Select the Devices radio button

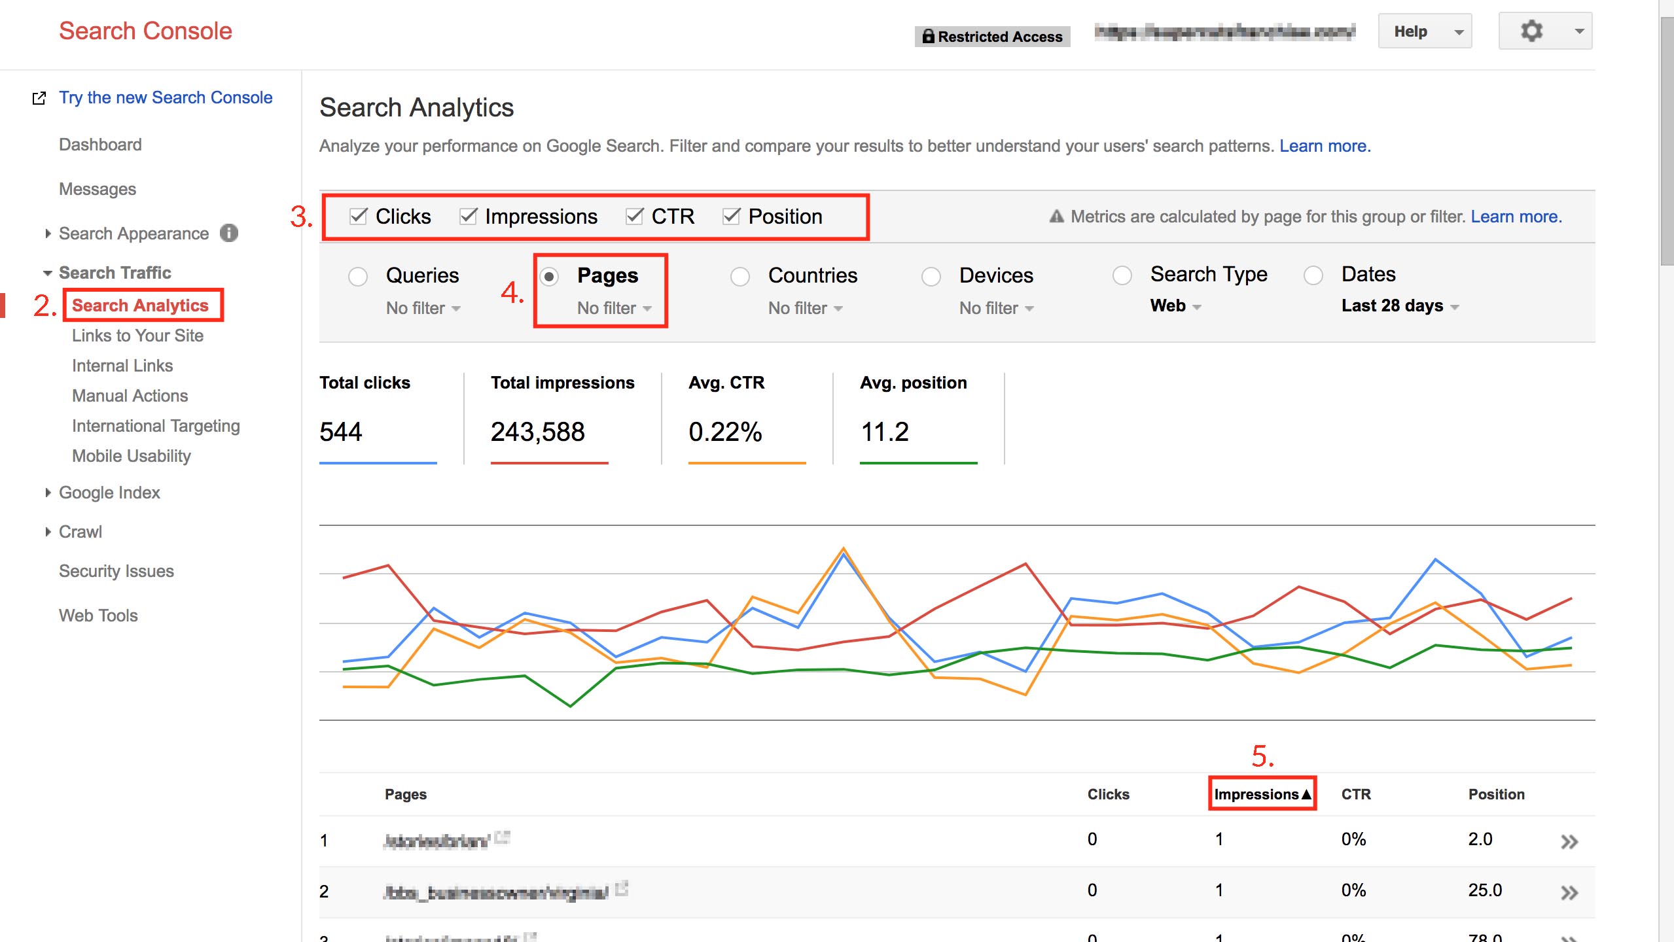pos(931,277)
